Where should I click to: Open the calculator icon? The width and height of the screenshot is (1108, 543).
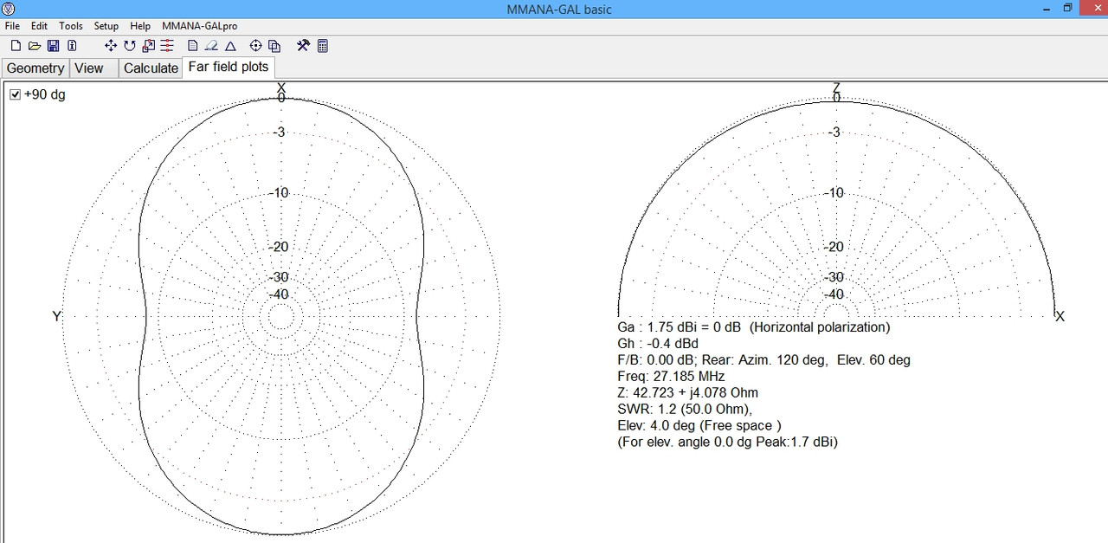[x=322, y=46]
